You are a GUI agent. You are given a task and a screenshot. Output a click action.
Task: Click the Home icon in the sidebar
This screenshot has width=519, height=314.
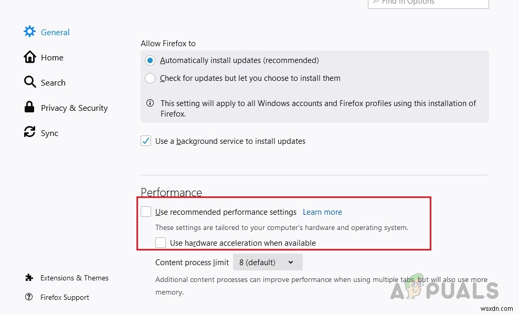(x=29, y=57)
